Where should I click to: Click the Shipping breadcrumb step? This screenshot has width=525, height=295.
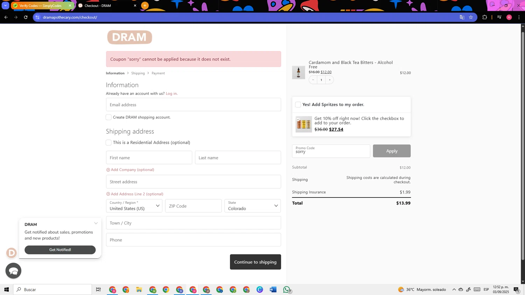(x=138, y=73)
